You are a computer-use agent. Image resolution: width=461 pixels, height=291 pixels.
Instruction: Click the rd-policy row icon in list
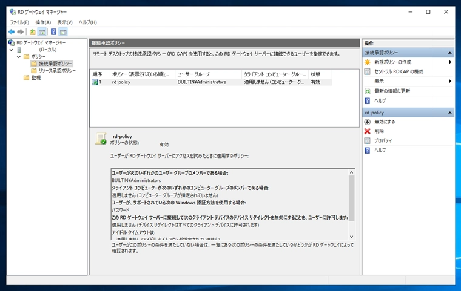point(95,82)
